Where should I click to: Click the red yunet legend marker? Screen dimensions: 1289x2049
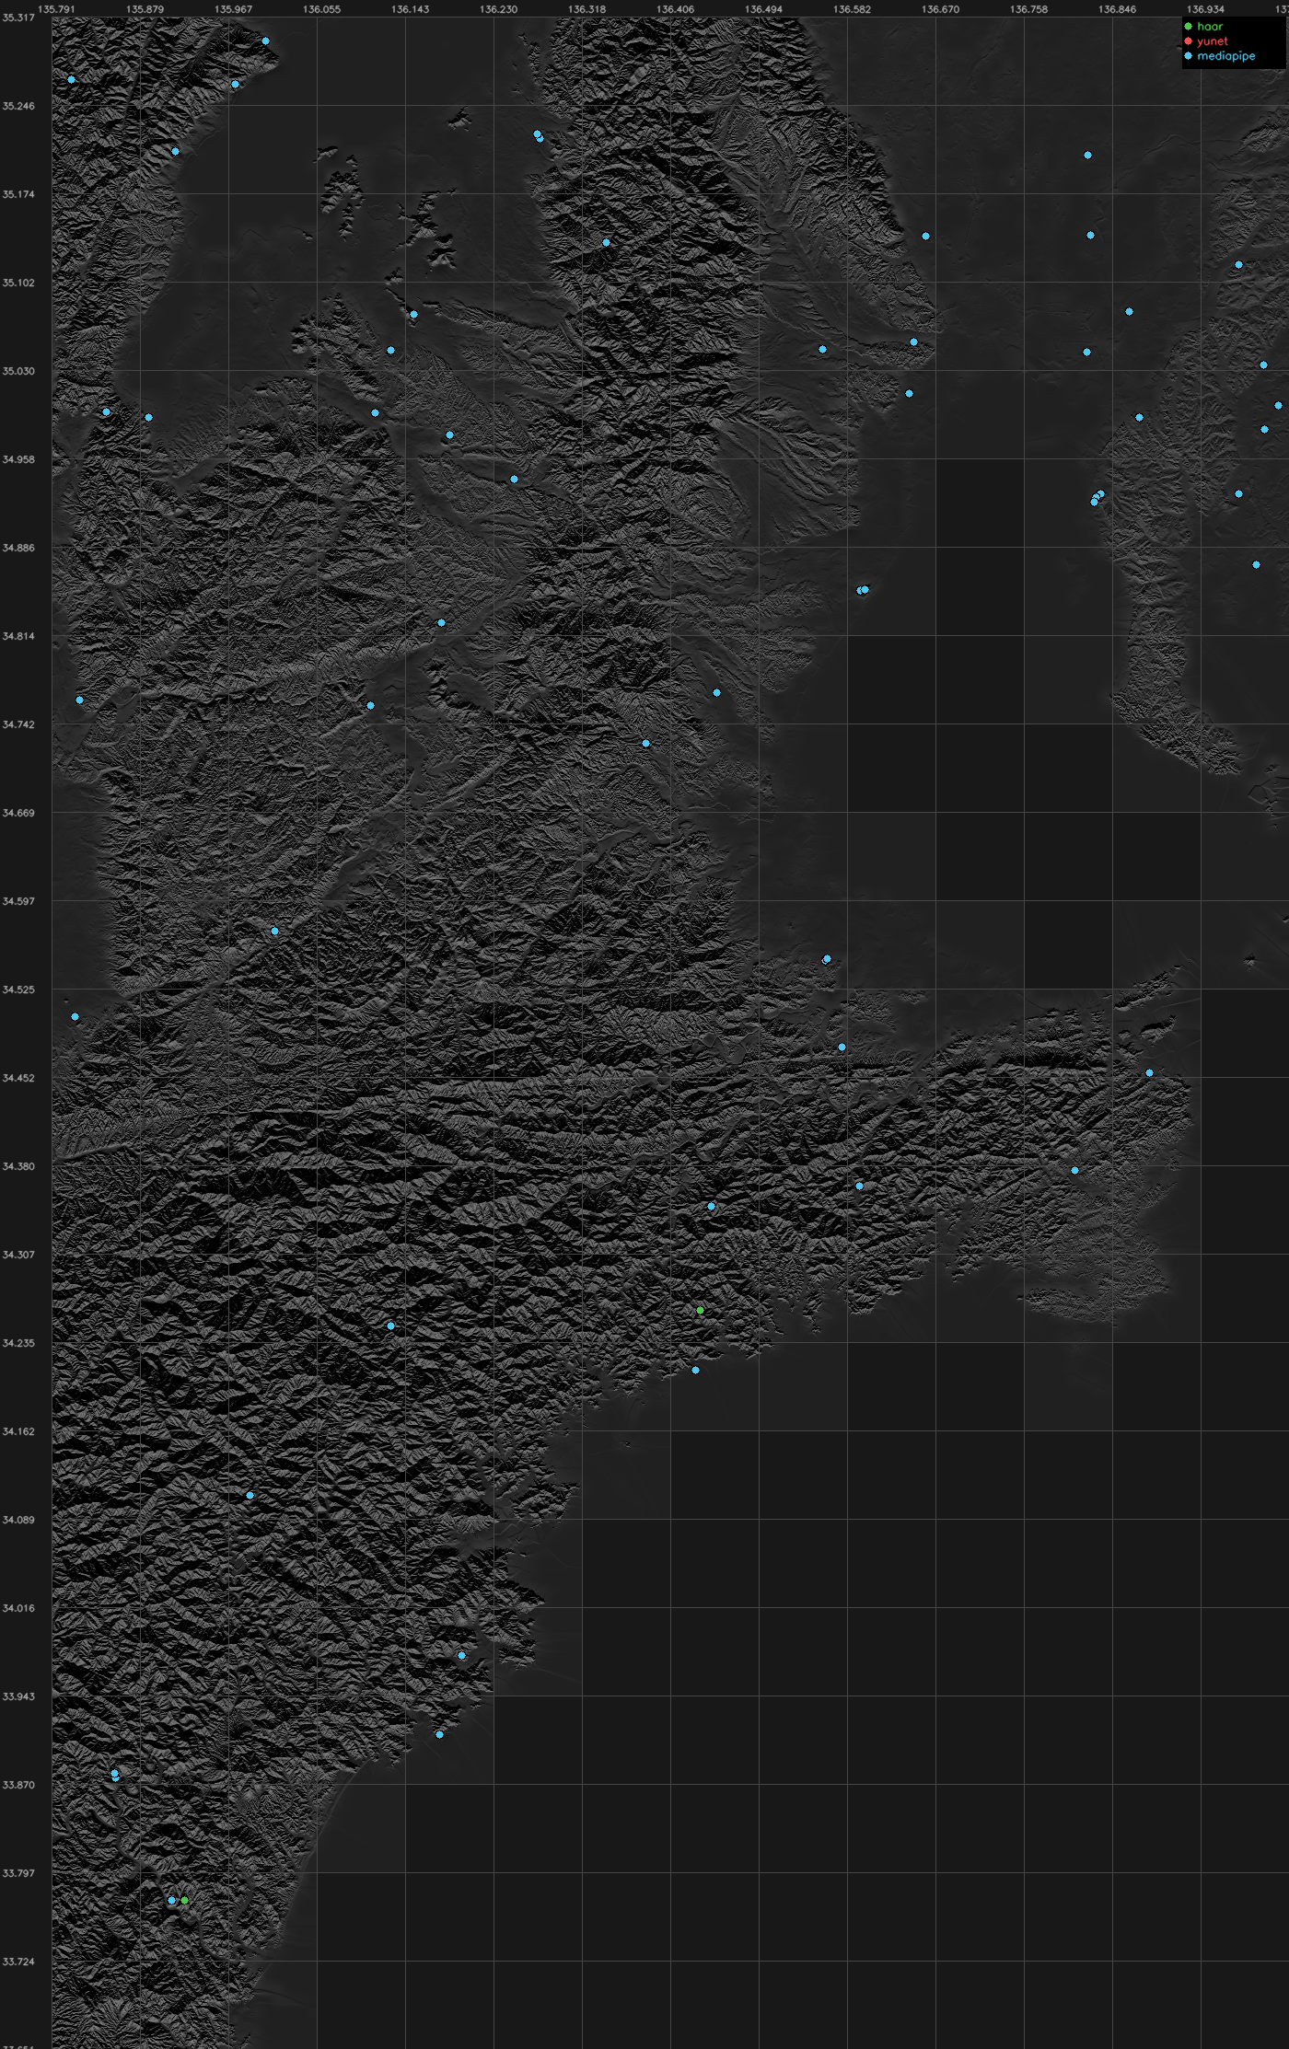pos(1188,41)
